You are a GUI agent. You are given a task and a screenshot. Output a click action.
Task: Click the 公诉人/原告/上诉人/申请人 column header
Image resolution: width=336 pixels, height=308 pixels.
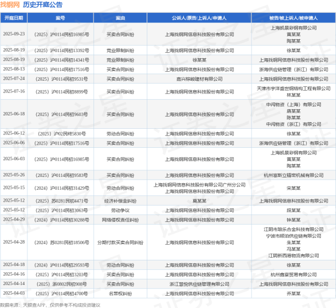199,18
